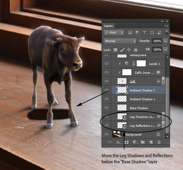Viewport: 183px width, 170px height.
Task: Click the Base Shadow layer thumbnail
Action: [x=122, y=108]
